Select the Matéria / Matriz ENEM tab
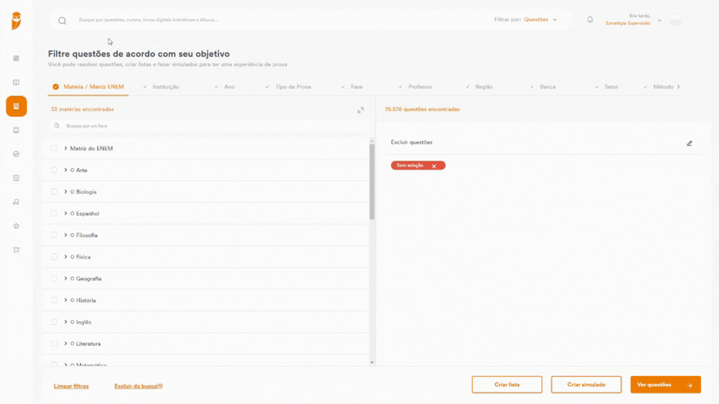This screenshot has height=404, width=719. (88, 87)
